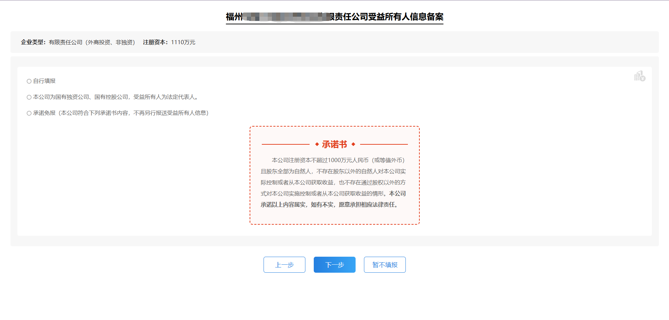Choose the 国有独资公司、国有控股公司 radio option
This screenshot has width=669, height=320.
click(29, 97)
